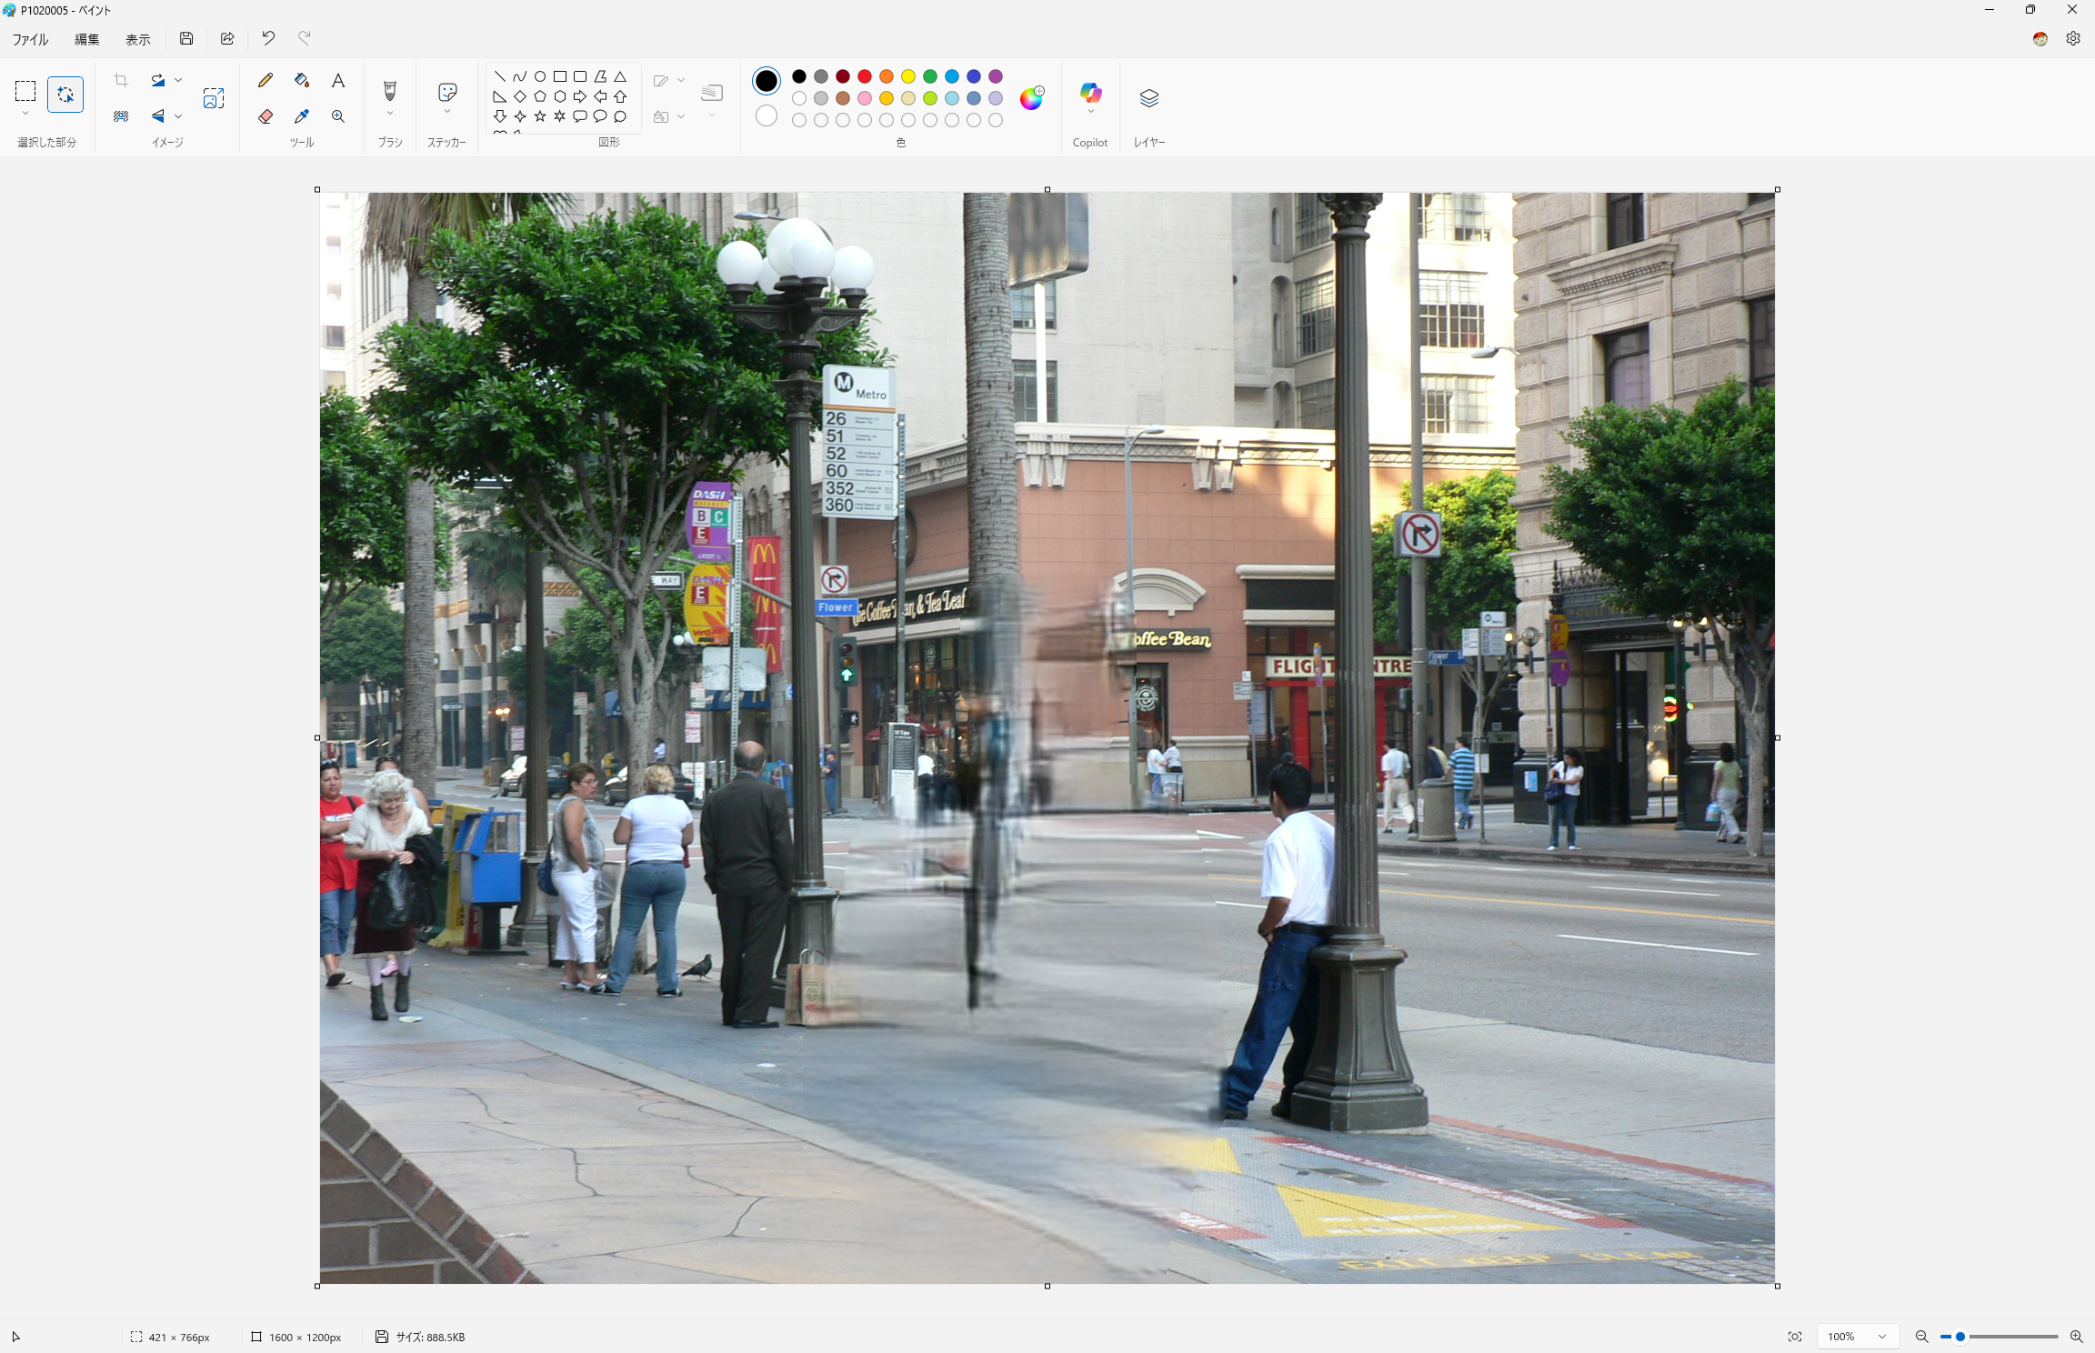Expand the brushes dropdown arrow
2095x1353 pixels.
[390, 114]
